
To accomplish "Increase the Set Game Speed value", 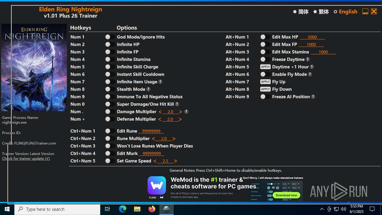I will click(x=175, y=161).
